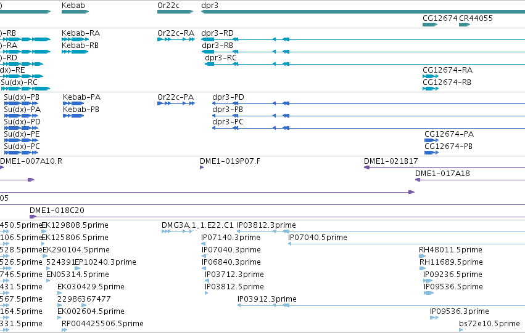Select dpr3-PD protein feature
Viewport: 525px width, 333px height.
click(369, 103)
